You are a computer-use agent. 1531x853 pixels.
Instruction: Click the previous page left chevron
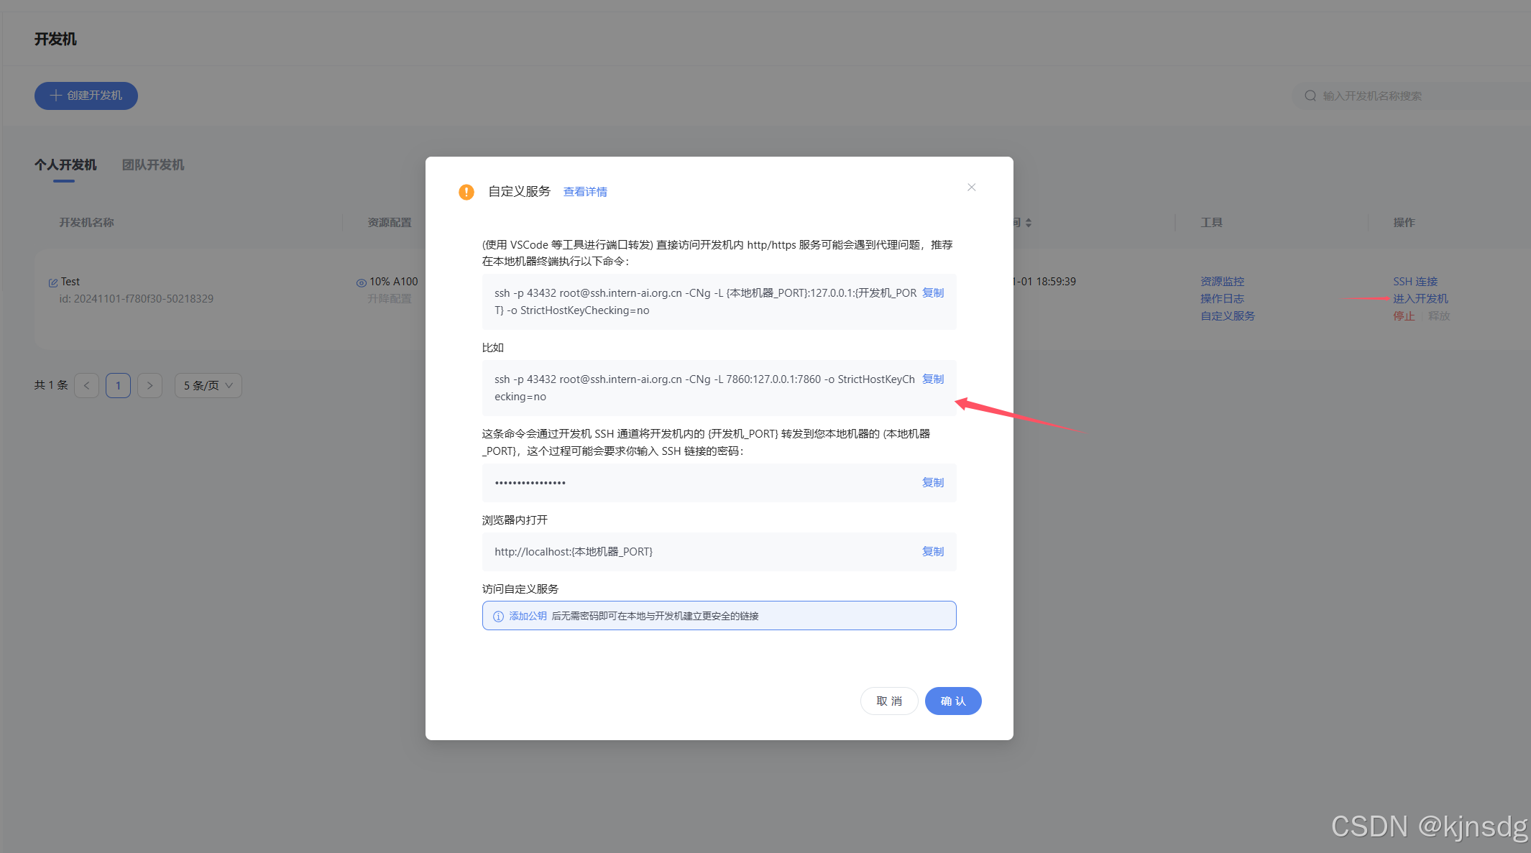click(86, 385)
